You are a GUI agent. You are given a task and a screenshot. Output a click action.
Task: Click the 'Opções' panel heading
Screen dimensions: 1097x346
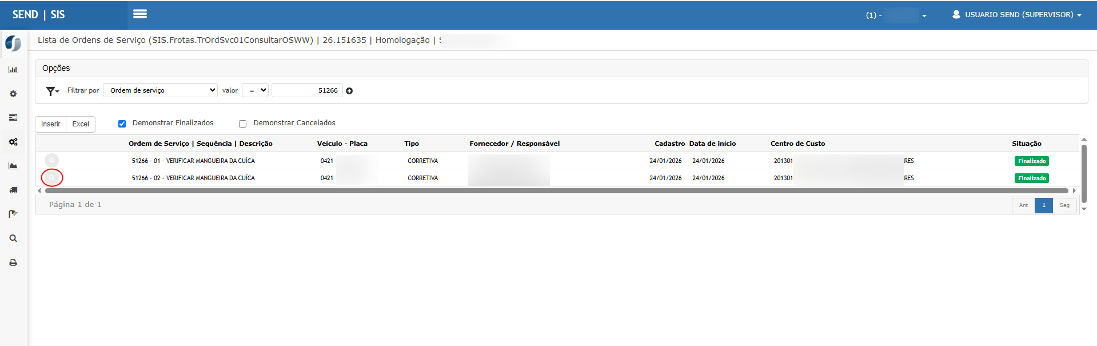point(56,68)
